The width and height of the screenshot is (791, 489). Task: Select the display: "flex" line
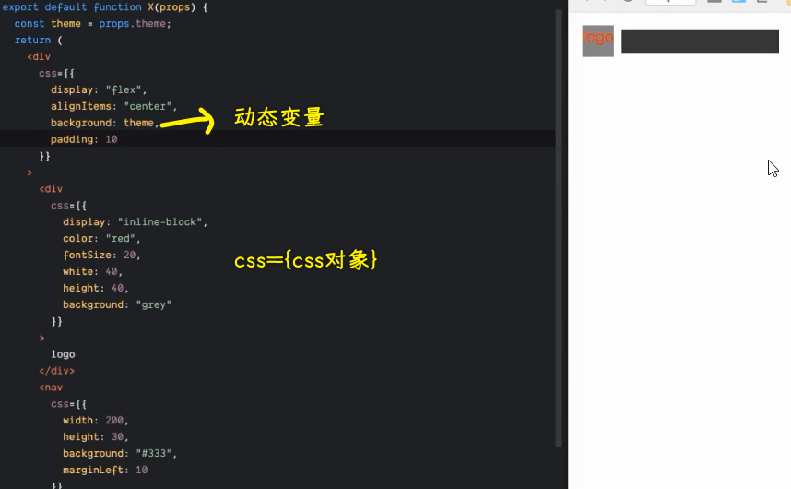99,89
